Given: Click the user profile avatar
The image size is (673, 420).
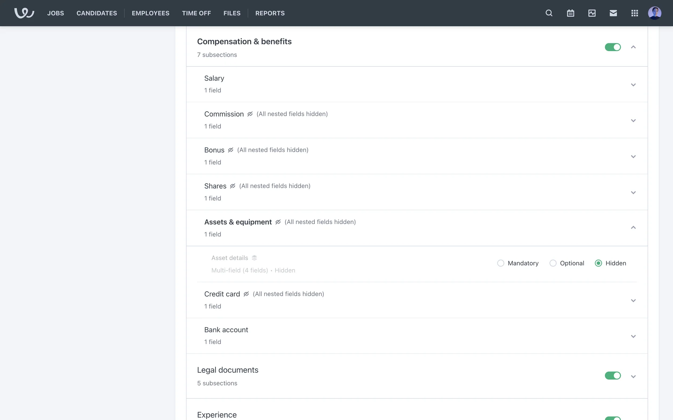Looking at the screenshot, I should point(654,13).
